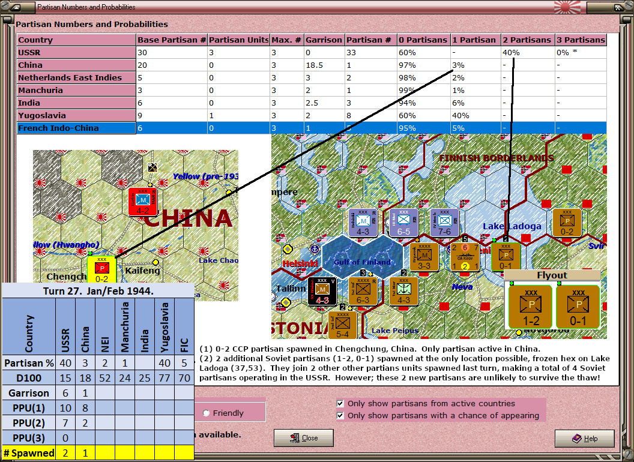The height and width of the screenshot is (462, 634).
Task: Click the '0 Partisans' column header
Action: 423,40
